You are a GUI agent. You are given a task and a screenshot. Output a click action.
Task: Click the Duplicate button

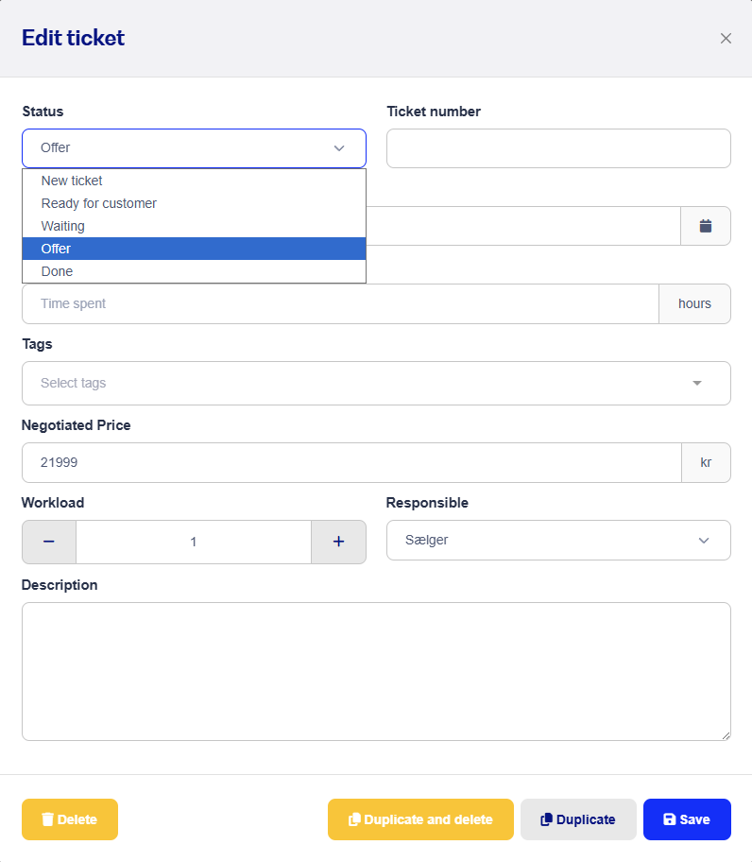[578, 819]
